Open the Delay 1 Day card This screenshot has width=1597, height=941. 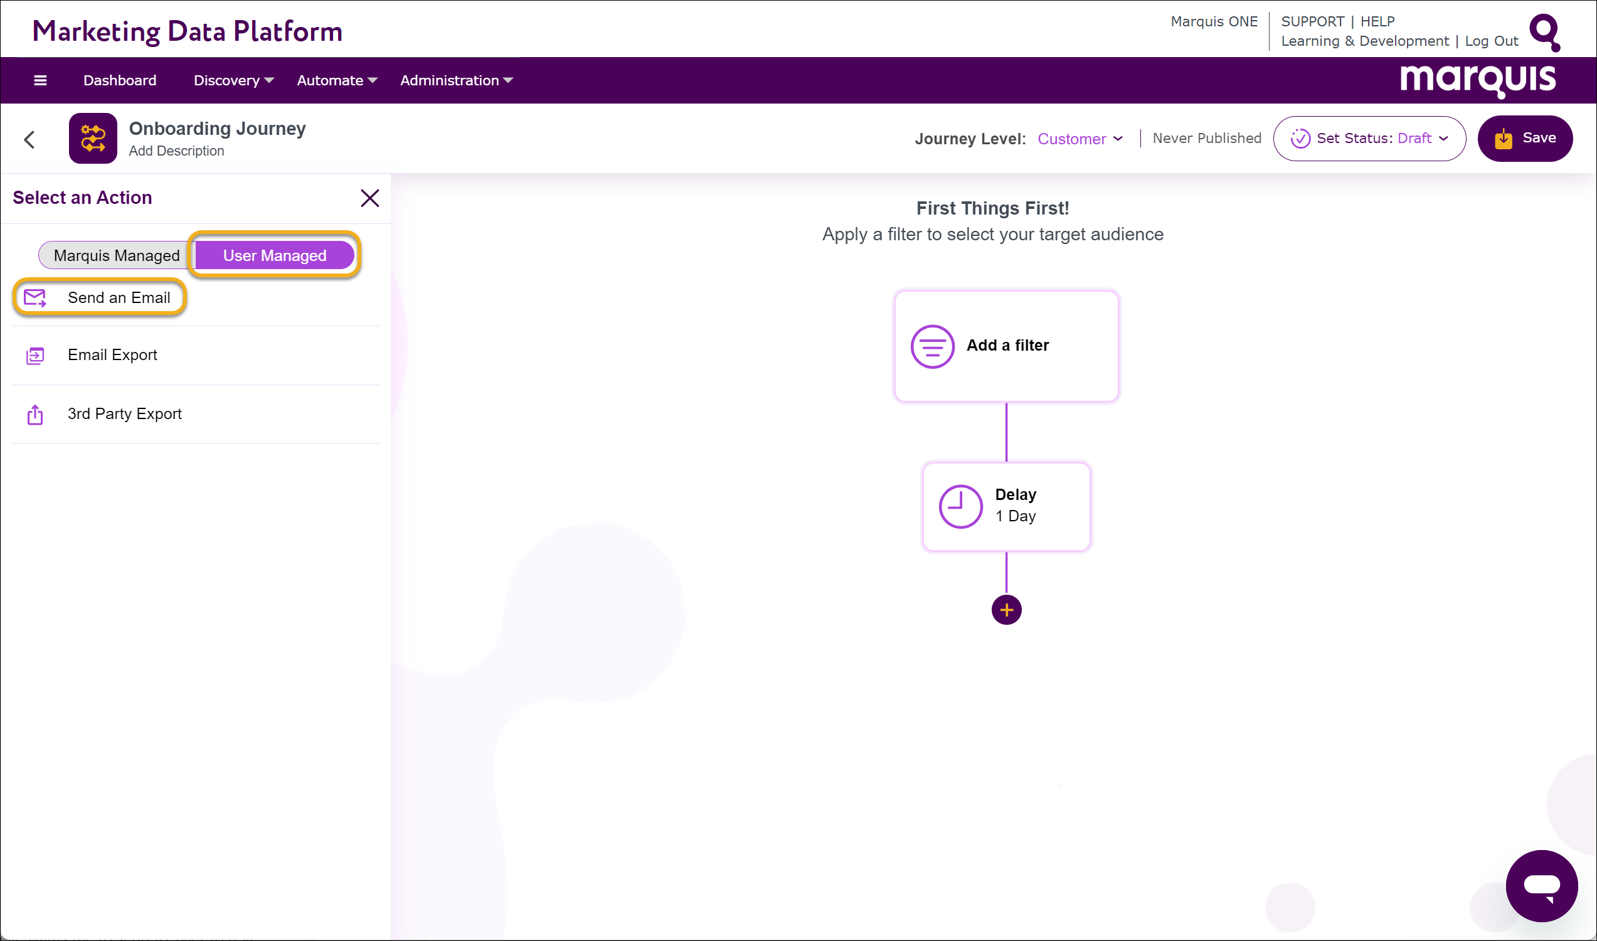point(1006,507)
